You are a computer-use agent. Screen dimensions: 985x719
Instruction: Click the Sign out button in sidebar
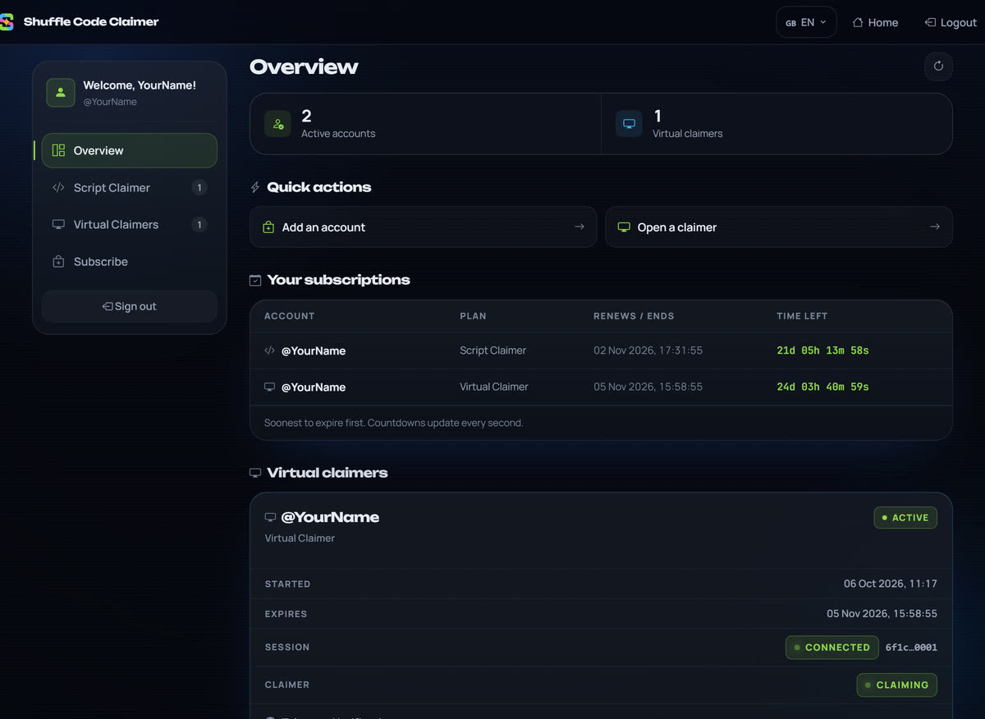(x=130, y=306)
